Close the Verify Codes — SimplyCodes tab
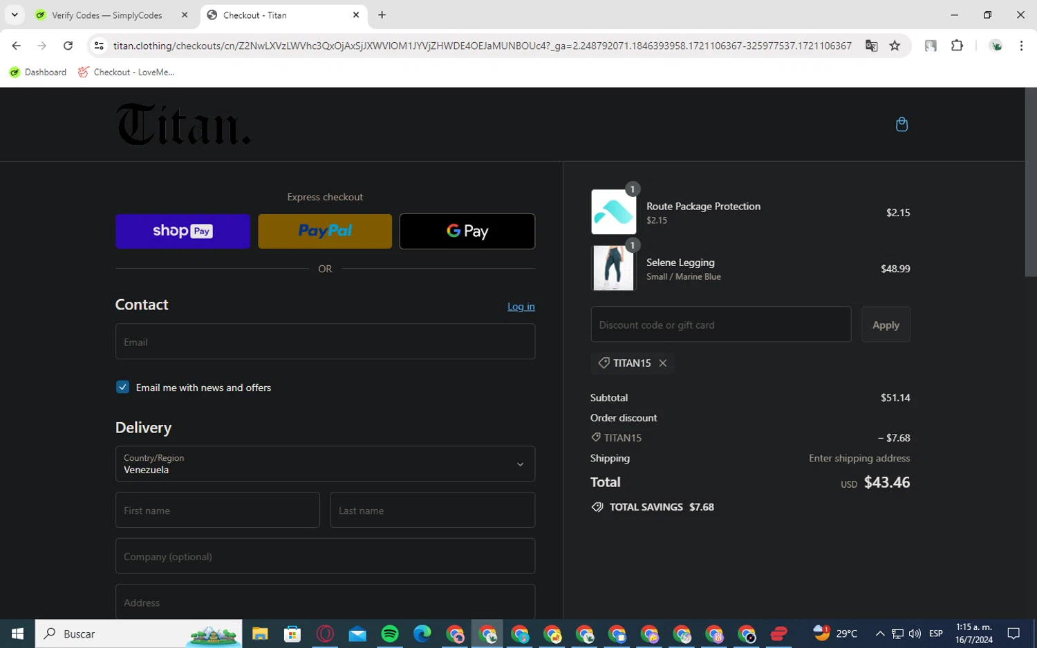This screenshot has height=648, width=1037. (185, 15)
